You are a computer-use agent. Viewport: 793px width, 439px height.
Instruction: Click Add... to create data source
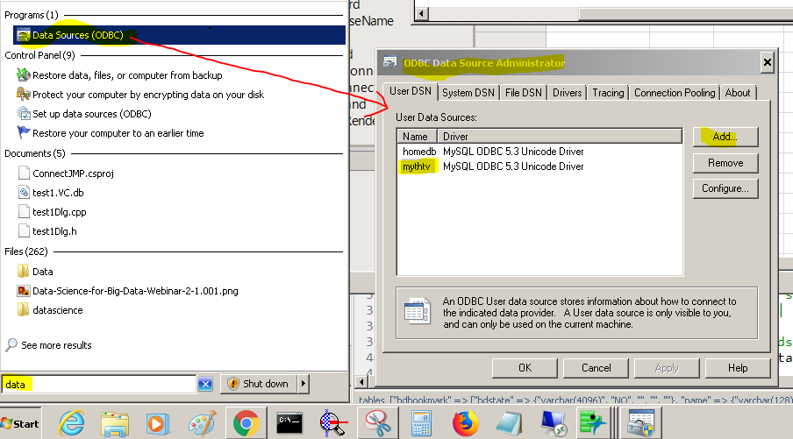725,137
